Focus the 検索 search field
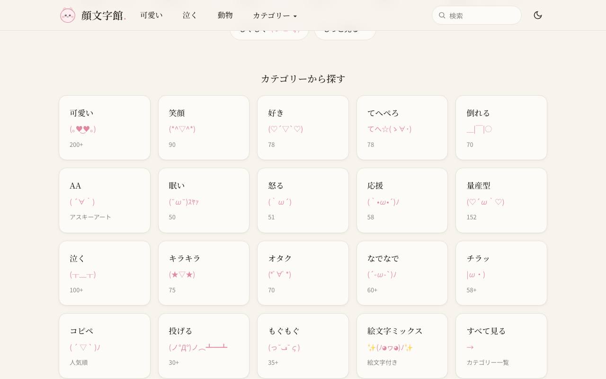Image resolution: width=606 pixels, height=379 pixels. tap(477, 15)
